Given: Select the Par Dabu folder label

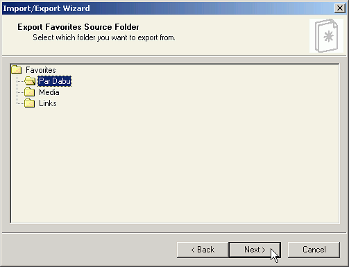Looking at the screenshot, I should [x=55, y=81].
